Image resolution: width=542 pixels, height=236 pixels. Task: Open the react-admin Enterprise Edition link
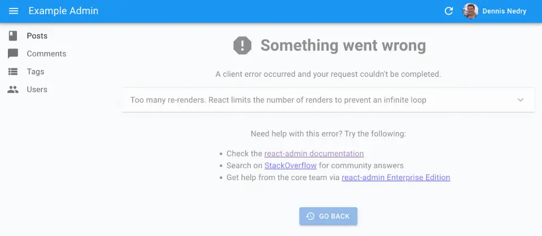coord(396,177)
